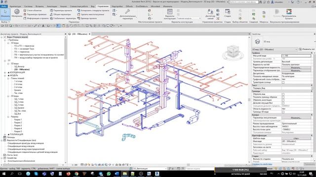Screen dimensions: 316x177
Task: Click Edit button for Visibility/Graphics Overrides
Action: (296, 68)
